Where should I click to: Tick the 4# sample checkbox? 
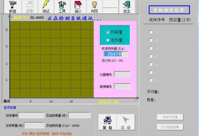click(151, 56)
